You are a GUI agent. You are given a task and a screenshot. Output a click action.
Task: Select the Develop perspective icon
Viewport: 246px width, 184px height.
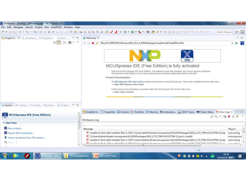[x=242, y=32]
